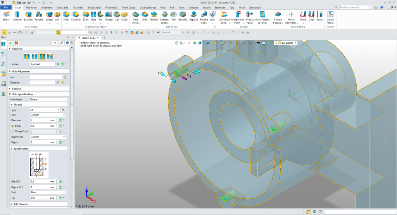Select the Revolve tool
The width and height of the screenshot is (397, 215).
(39, 16)
